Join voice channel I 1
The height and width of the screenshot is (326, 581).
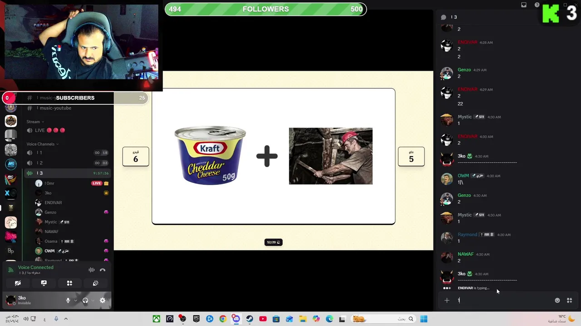click(x=67, y=153)
